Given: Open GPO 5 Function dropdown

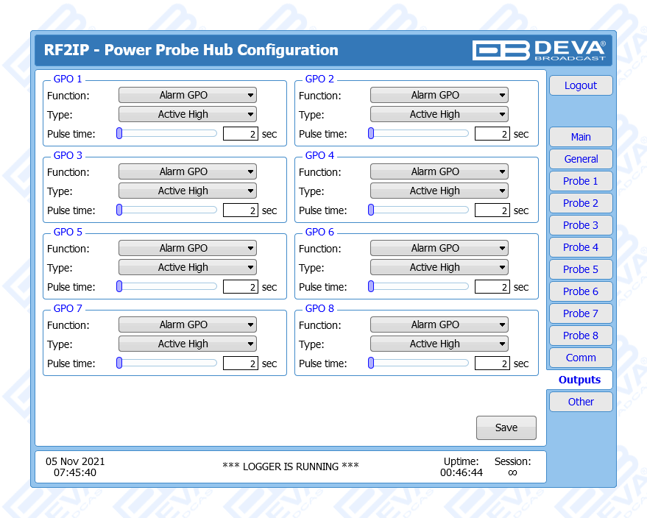Looking at the screenshot, I should tap(187, 248).
